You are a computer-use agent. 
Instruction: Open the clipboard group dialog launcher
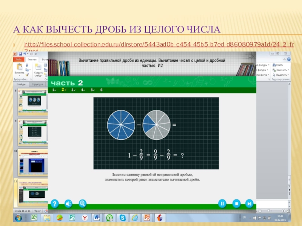click(x=31, y=79)
